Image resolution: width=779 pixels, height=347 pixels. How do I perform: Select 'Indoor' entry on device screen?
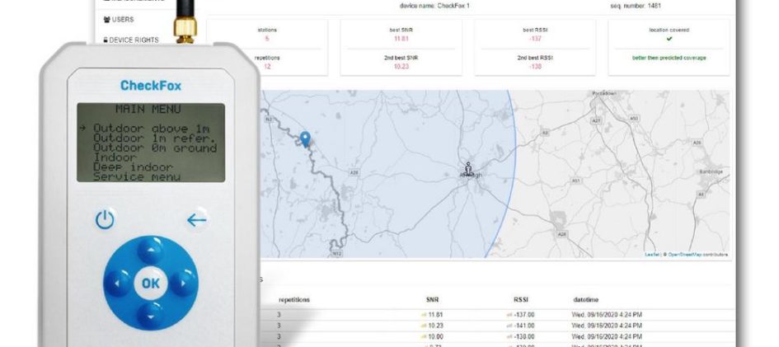pos(115,157)
